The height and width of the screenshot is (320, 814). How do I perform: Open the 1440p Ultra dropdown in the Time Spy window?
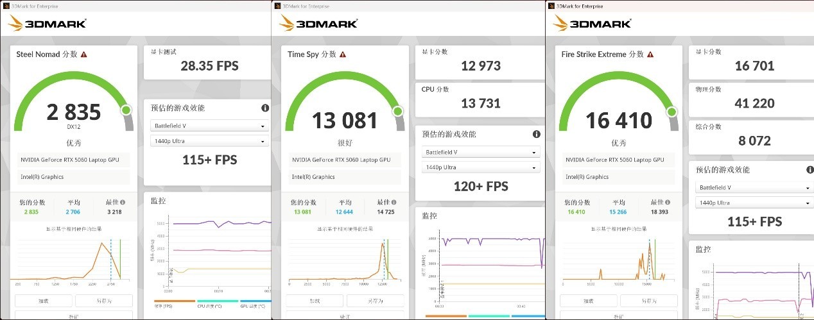pyautogui.click(x=481, y=167)
